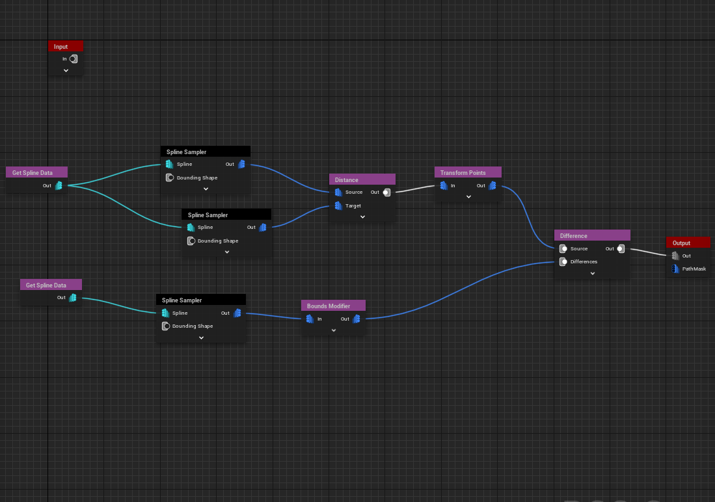Click the In pin on Transform Points node
Screen dimensions: 715x502
(444, 185)
